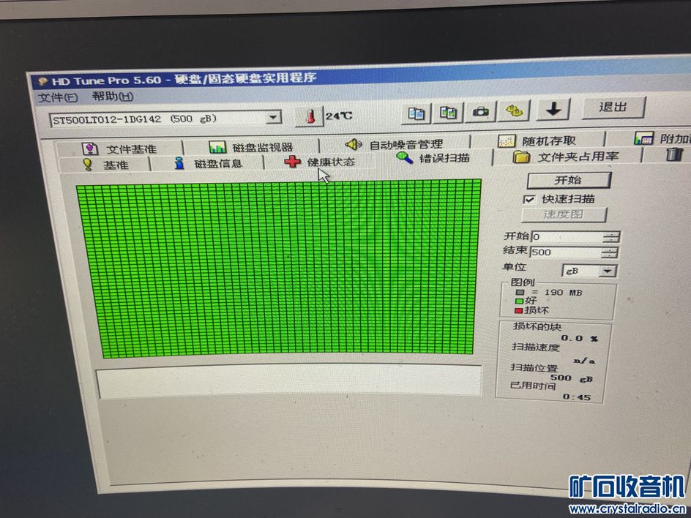This screenshot has width=691, height=518.
Task: Click the thermometer temperature icon
Action: pos(310,117)
